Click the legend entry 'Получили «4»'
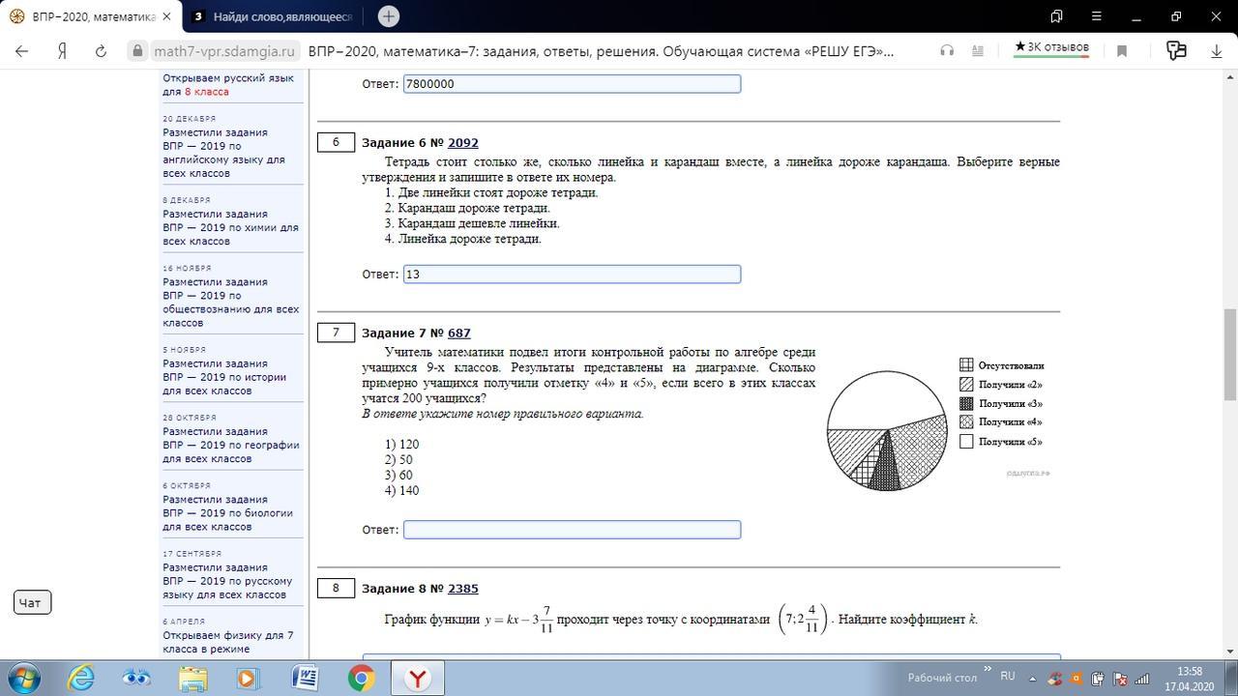 [x=1001, y=422]
